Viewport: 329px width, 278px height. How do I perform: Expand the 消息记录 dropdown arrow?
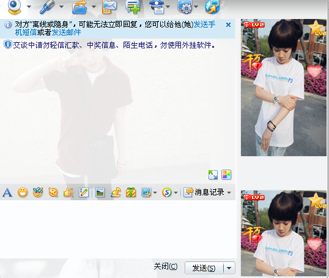pos(229,192)
